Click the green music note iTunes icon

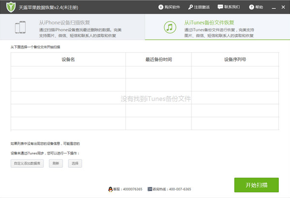click(x=170, y=27)
